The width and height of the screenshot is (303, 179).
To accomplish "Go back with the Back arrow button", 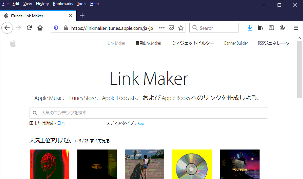I will [x=7, y=28].
